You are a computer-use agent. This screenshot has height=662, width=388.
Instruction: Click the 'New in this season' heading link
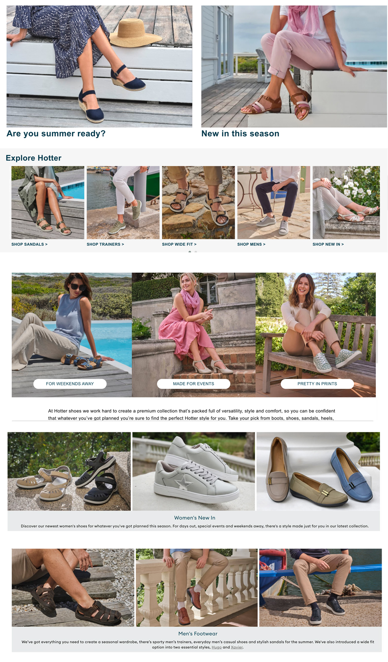click(x=240, y=134)
